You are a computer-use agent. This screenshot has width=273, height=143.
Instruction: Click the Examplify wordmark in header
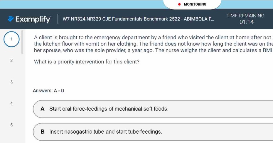33,19
